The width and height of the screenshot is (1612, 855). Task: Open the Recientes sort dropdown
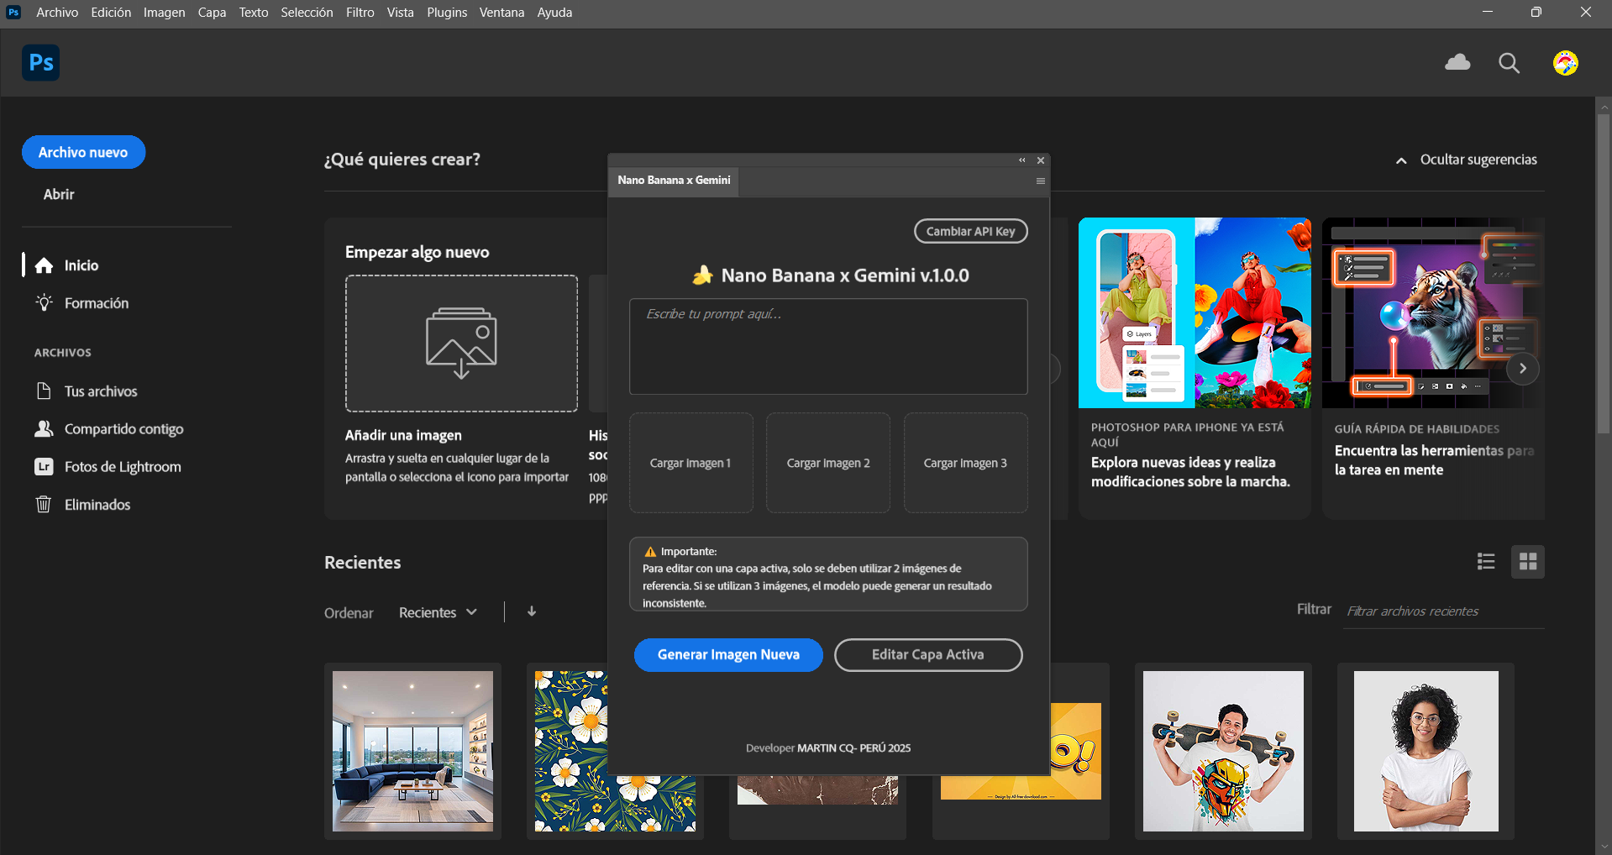click(438, 612)
